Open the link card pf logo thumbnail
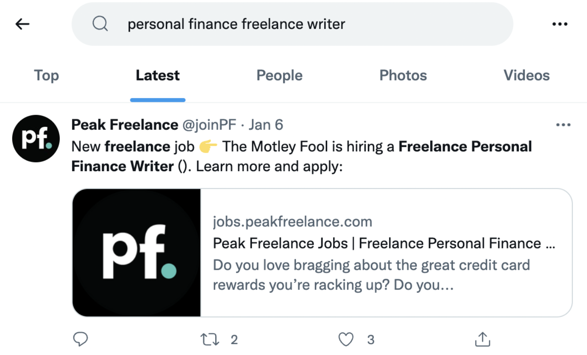This screenshot has width=587, height=355. click(137, 253)
